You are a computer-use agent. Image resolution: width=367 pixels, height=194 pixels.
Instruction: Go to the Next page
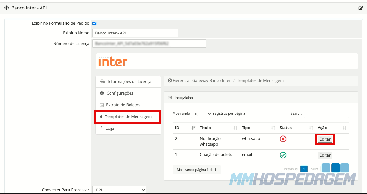click(x=314, y=169)
